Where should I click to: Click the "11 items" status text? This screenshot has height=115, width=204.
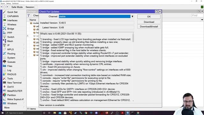31,109
